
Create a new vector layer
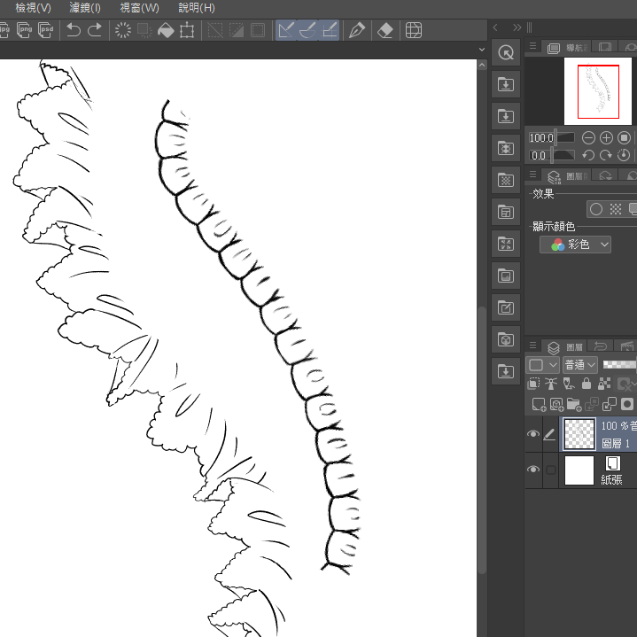556,404
